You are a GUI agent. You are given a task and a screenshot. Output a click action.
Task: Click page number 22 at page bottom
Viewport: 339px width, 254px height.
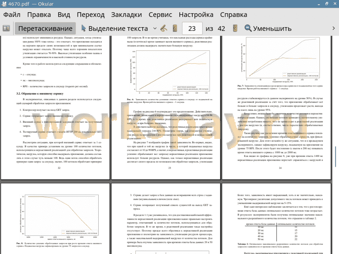(x=59, y=168)
